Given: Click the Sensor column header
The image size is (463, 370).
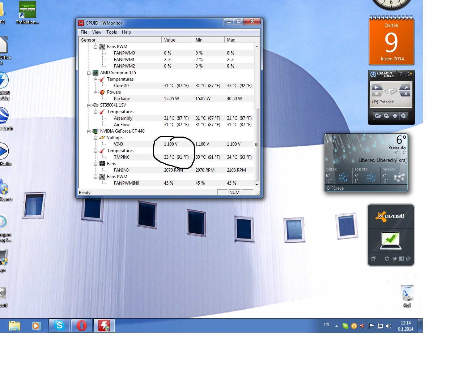Looking at the screenshot, I should coord(120,40).
